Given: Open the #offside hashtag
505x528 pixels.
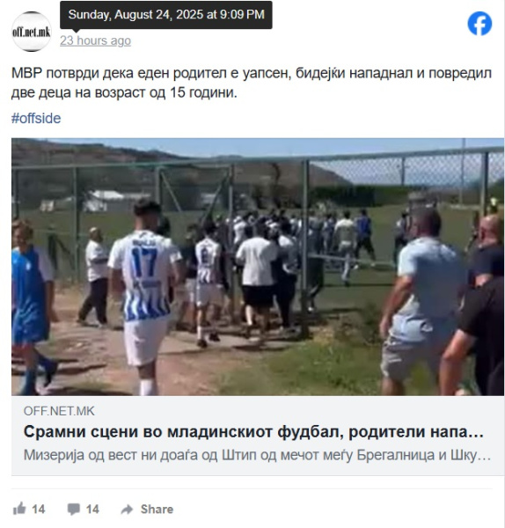Looking at the screenshot, I should click(36, 118).
